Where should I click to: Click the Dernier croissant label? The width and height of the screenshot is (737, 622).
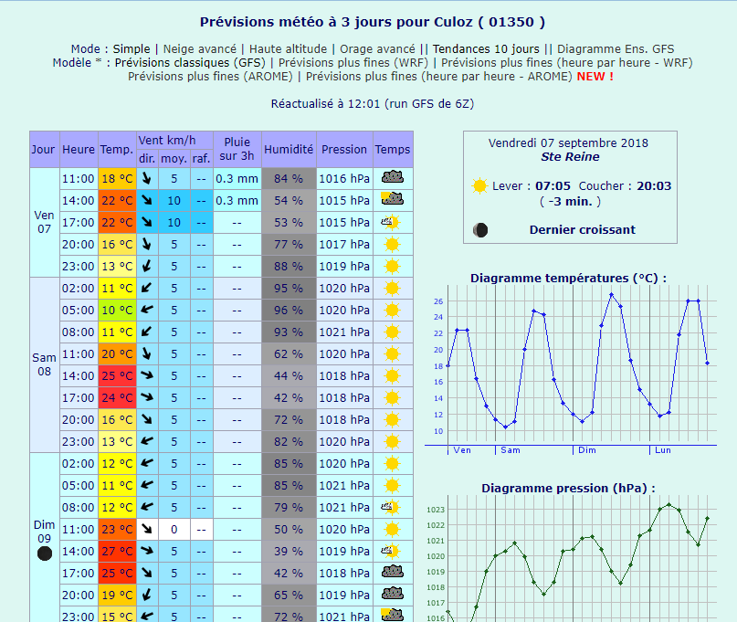point(583,230)
